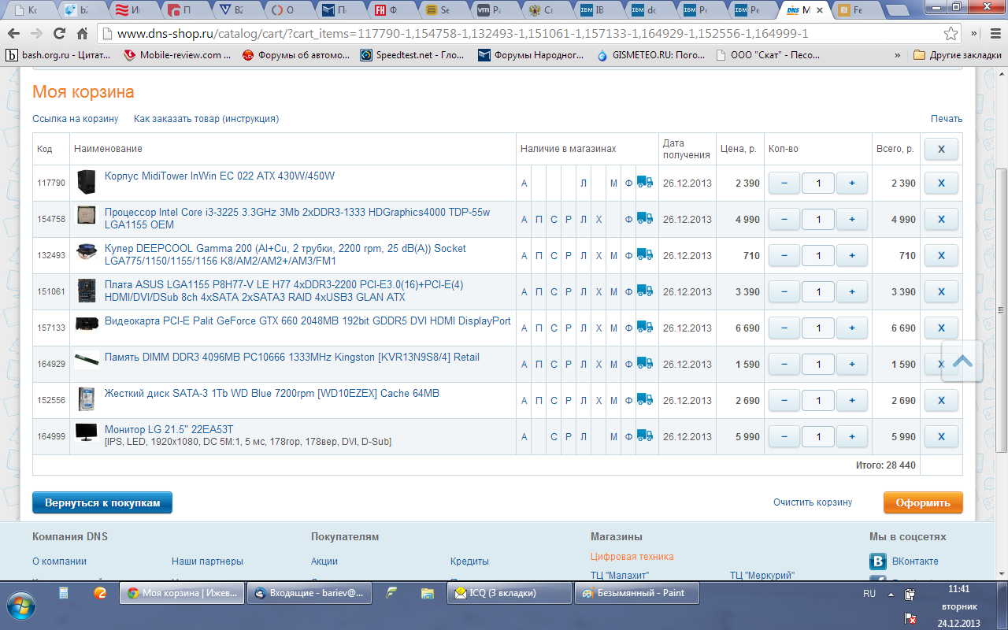
Task: Expand hidden bookmarks with the chevron
Action: [898, 55]
